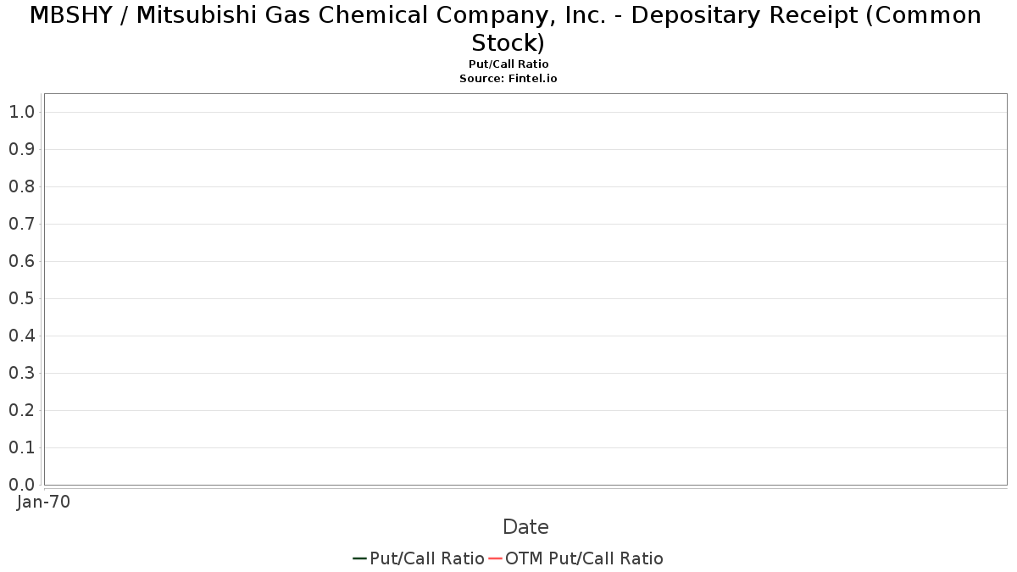Click the 0.2 y-axis tick label
Viewport: 1017px width, 572px height.
click(x=22, y=410)
